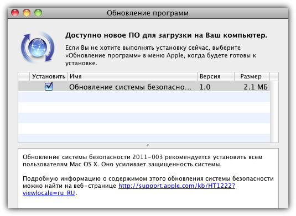
Task: Close the Обновление программ window
Action: 15,13
